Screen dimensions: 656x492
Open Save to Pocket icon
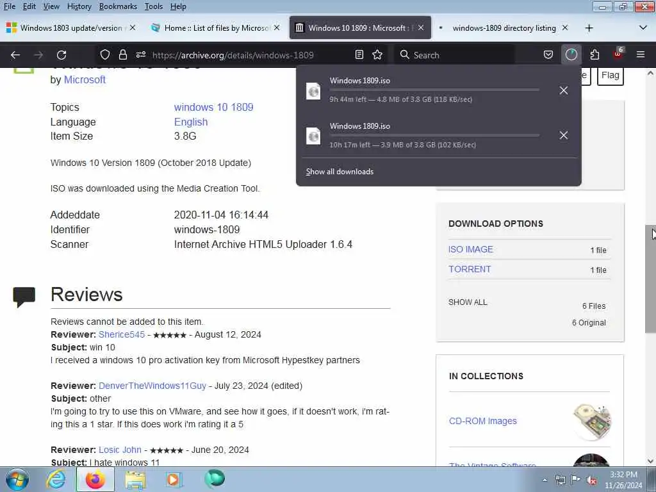[x=548, y=55]
